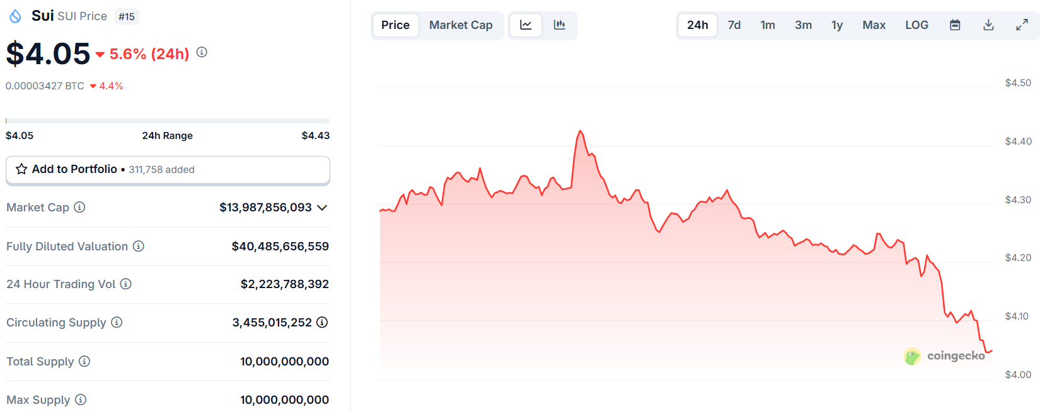Open the calendar date range picker
The width and height of the screenshot is (1040, 412).
pos(955,25)
